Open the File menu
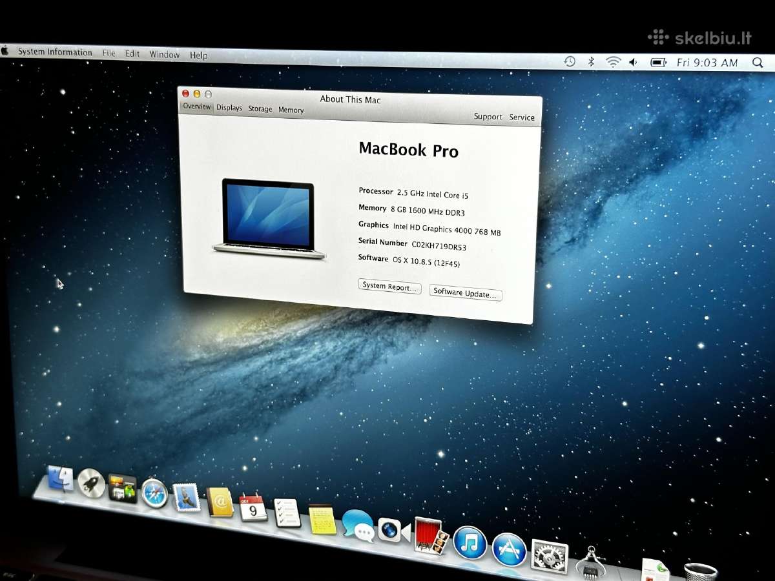 point(109,54)
